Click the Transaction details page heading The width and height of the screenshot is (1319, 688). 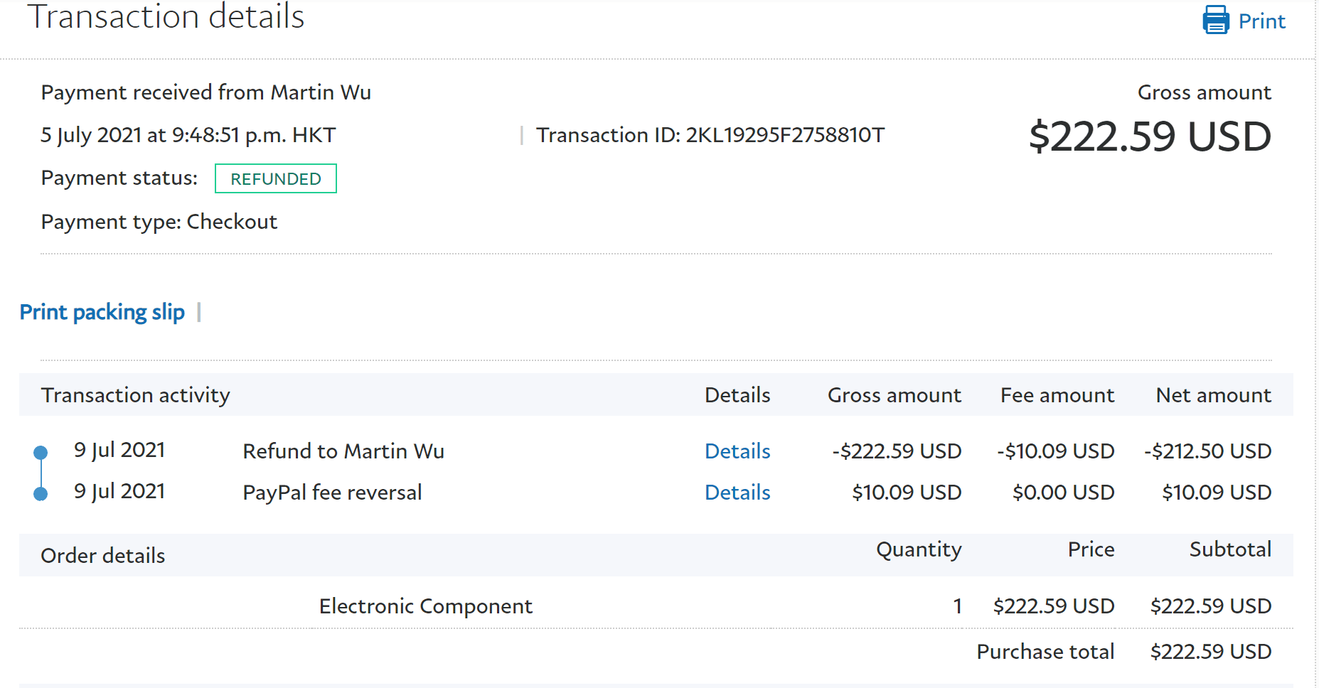point(166,17)
